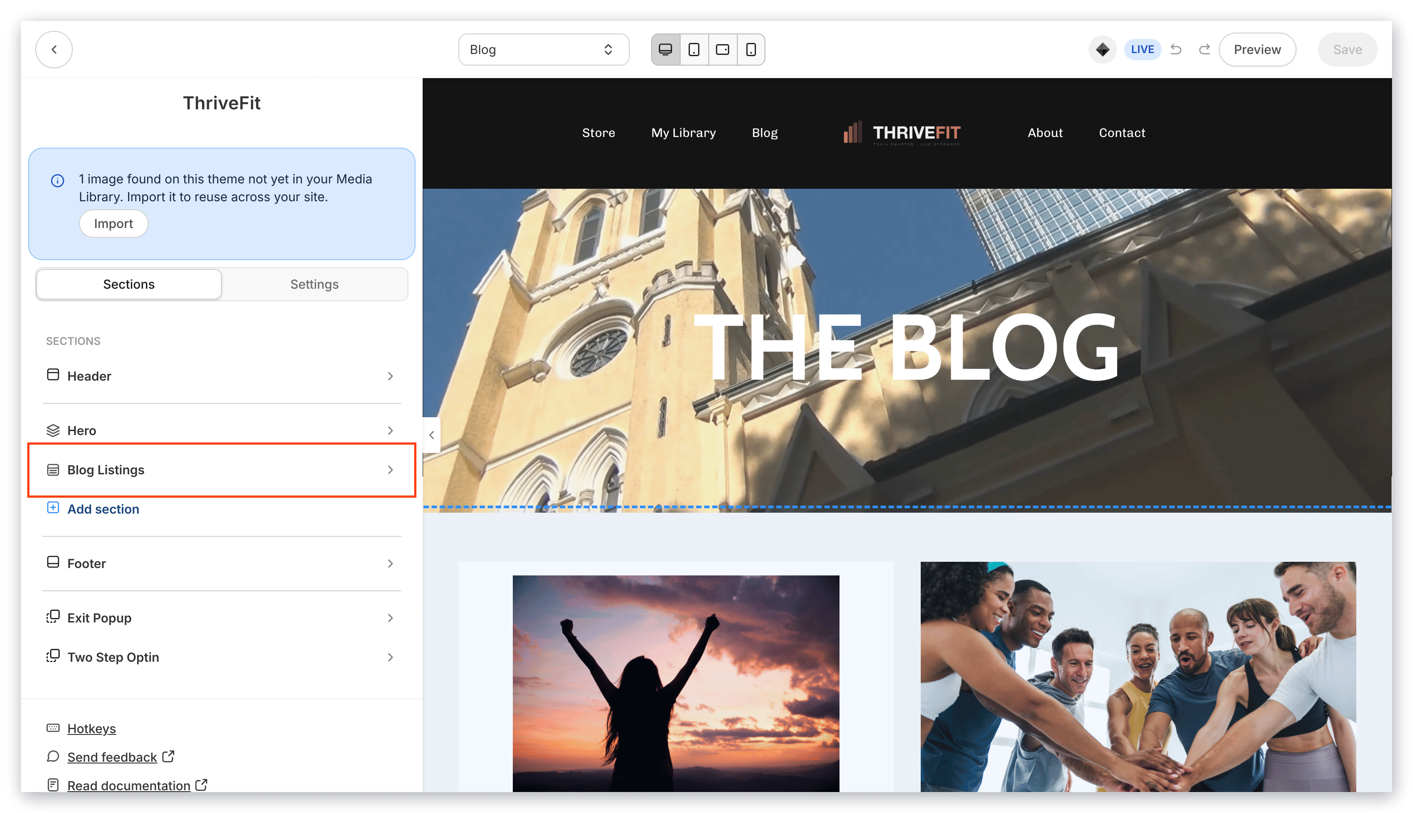Click the Header section icon
1413x813 pixels.
(53, 375)
